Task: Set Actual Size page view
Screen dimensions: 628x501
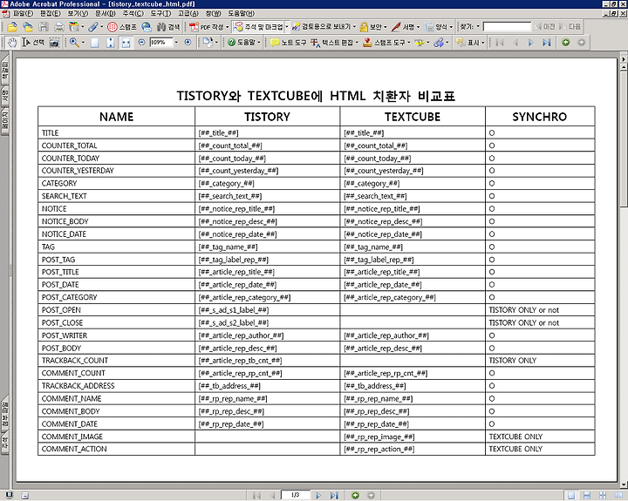Action: click(94, 43)
